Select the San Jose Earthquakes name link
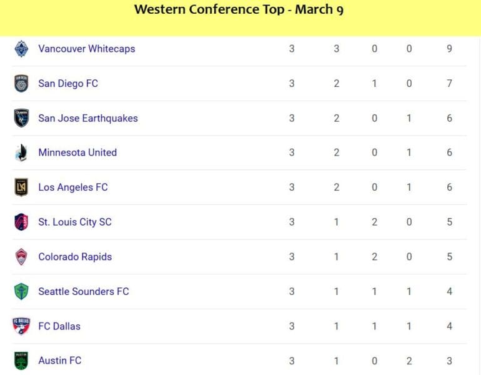The height and width of the screenshot is (375, 481). point(88,118)
